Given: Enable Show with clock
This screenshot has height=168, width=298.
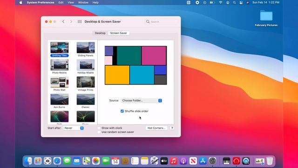Looking at the screenshot, I should [99, 128].
